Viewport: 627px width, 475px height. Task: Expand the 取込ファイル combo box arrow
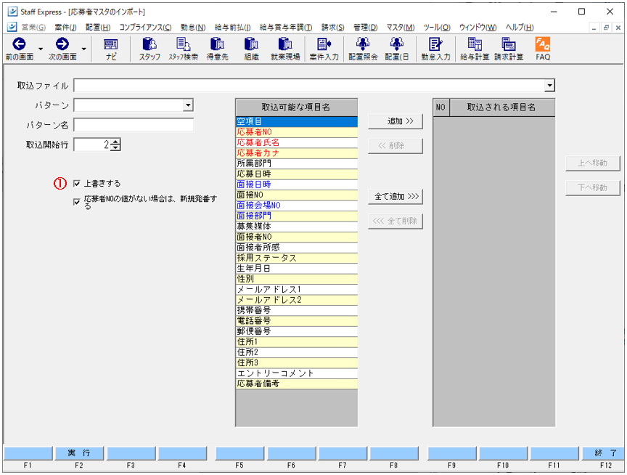(x=550, y=85)
